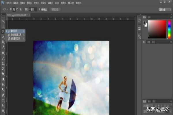
Task: Select the Move tool in the toolbar
Action: [3, 21]
